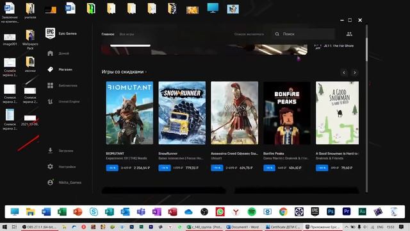Launch Adobe Audition from the dock
410x231 pixels.
tap(362, 212)
